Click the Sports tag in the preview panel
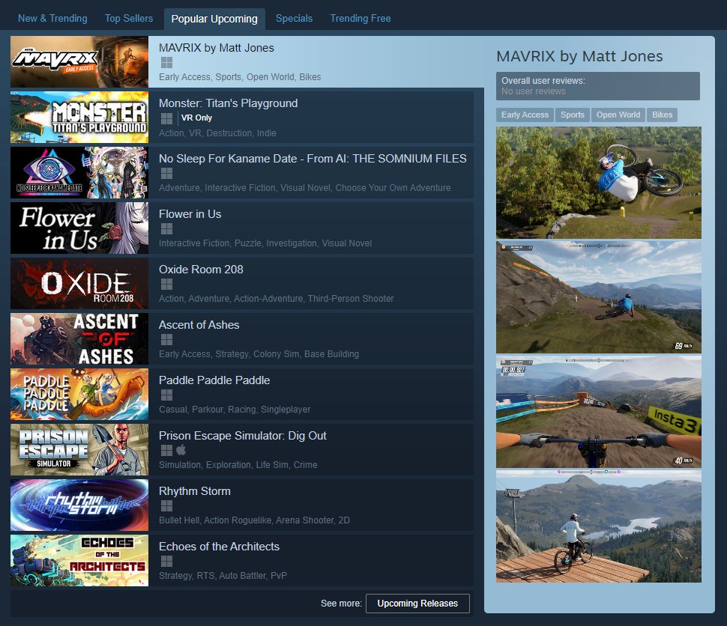Viewport: 727px width, 626px height. click(x=573, y=115)
